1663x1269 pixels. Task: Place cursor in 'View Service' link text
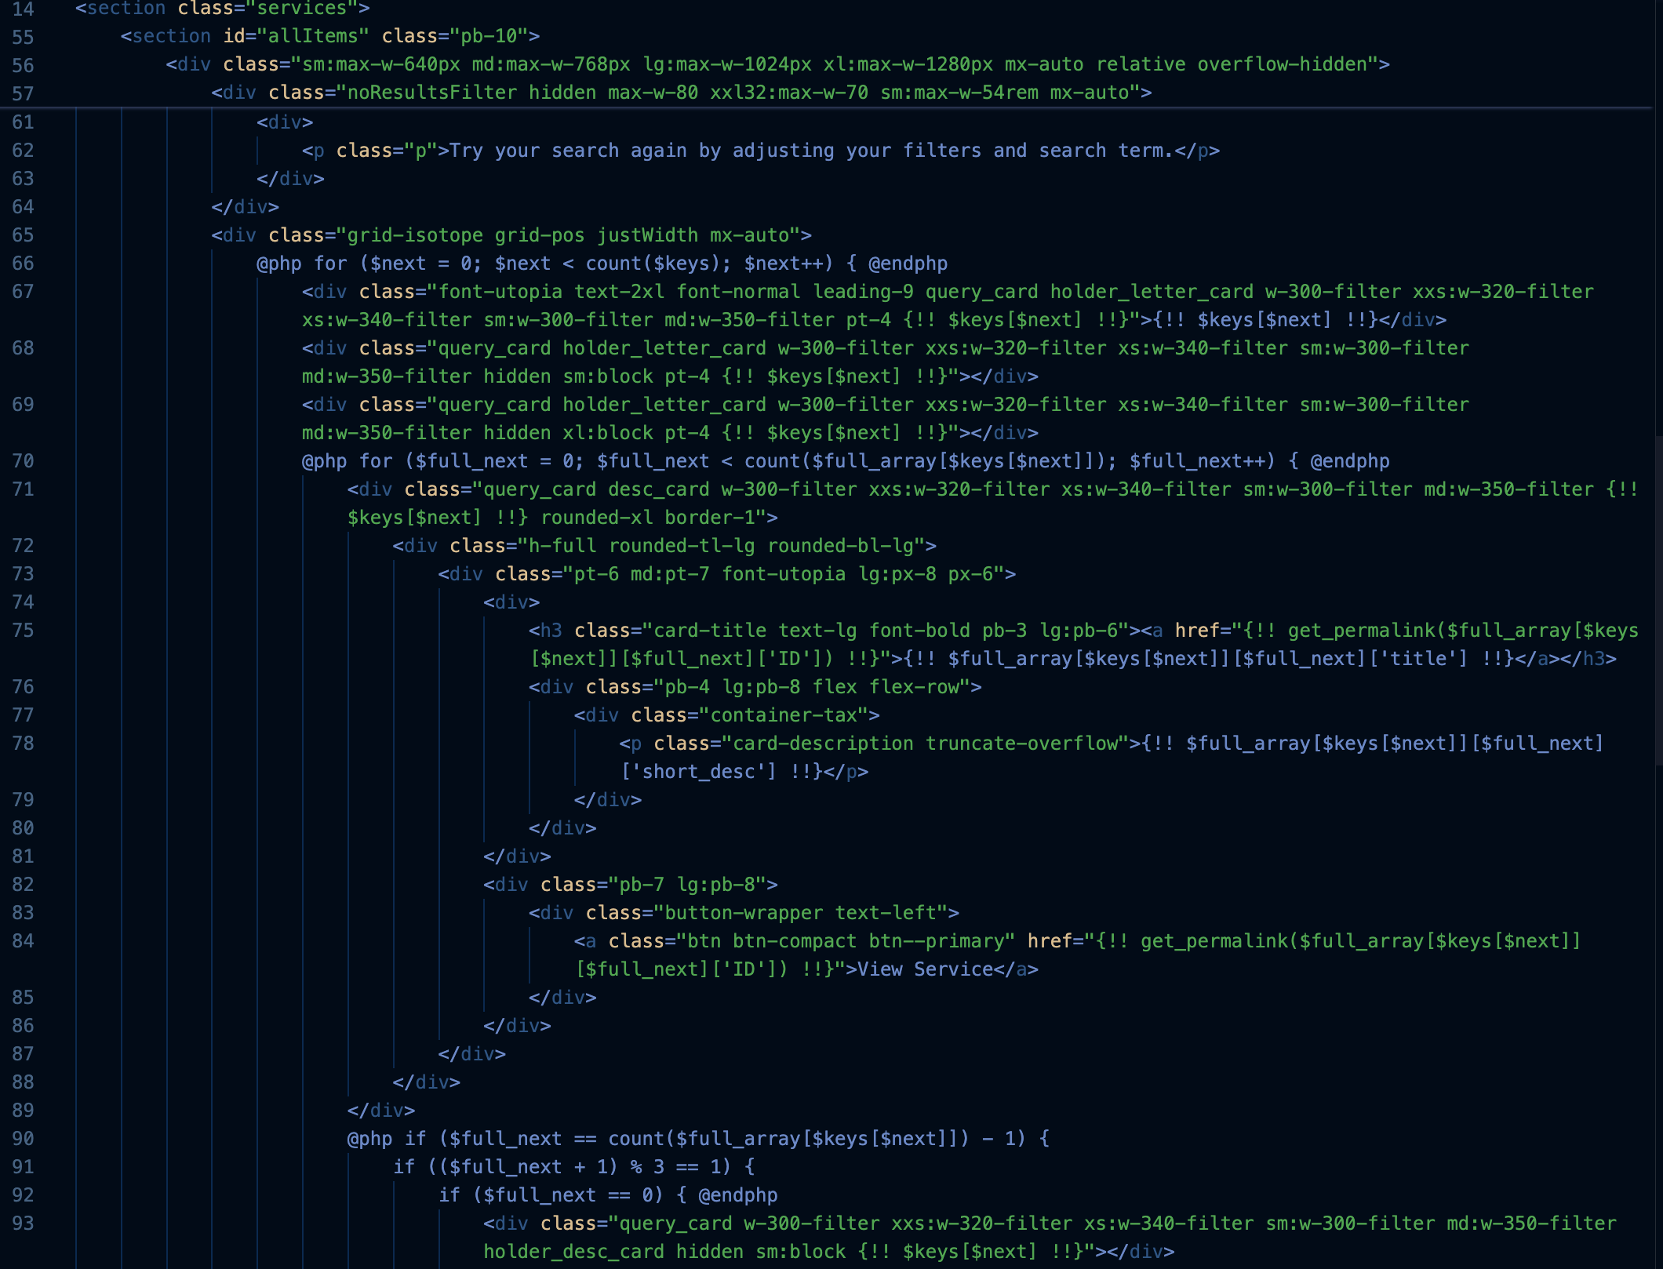tap(926, 969)
